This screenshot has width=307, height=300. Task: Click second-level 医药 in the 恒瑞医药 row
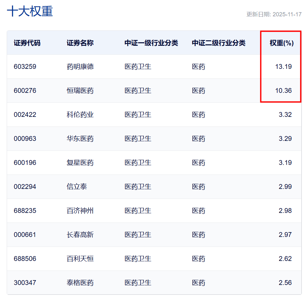point(198,91)
